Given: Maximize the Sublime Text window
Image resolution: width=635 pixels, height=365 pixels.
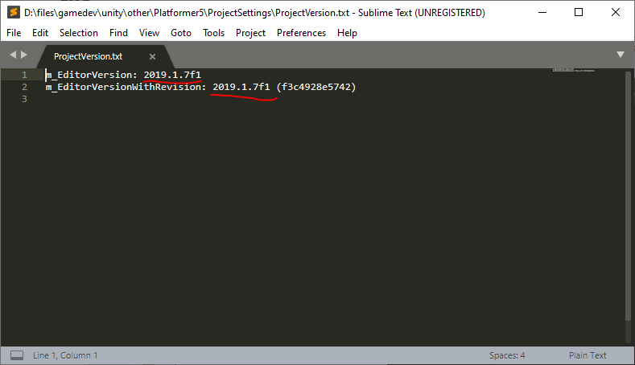Looking at the screenshot, I should 579,13.
